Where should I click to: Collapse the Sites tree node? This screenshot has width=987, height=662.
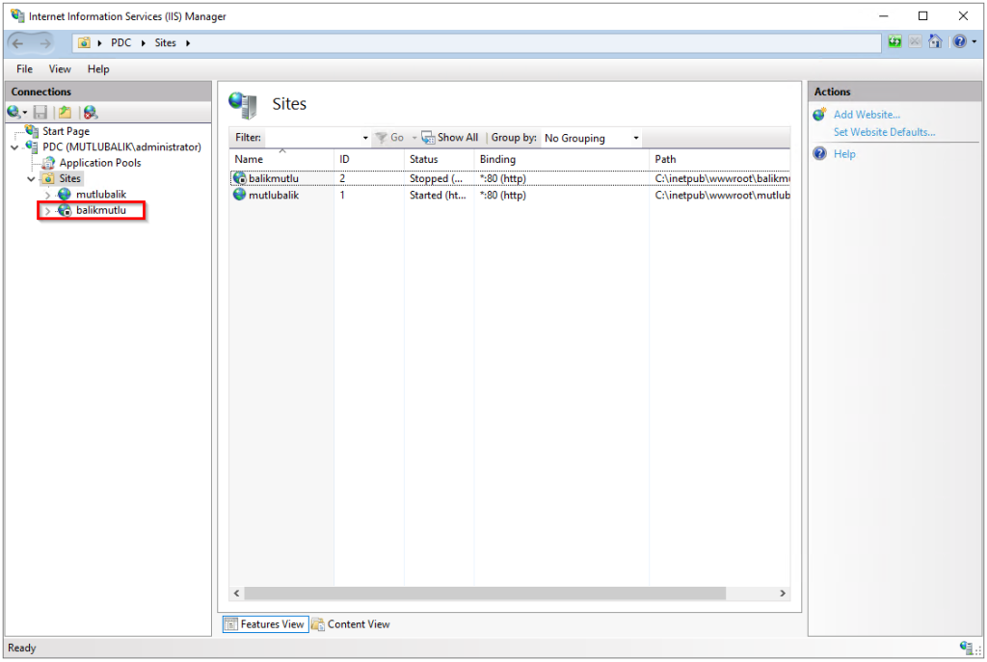[x=31, y=178]
